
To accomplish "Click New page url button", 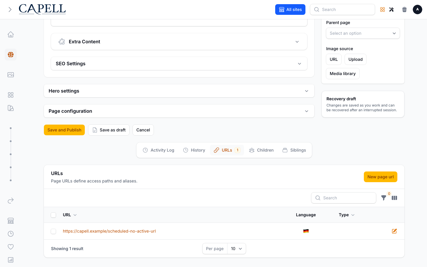I will coord(380,177).
